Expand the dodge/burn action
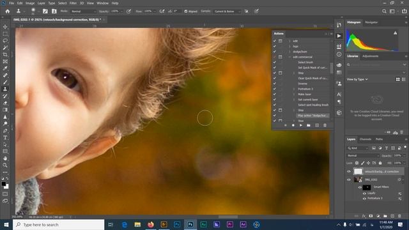Viewport: 409px width, 230px height. [289, 52]
